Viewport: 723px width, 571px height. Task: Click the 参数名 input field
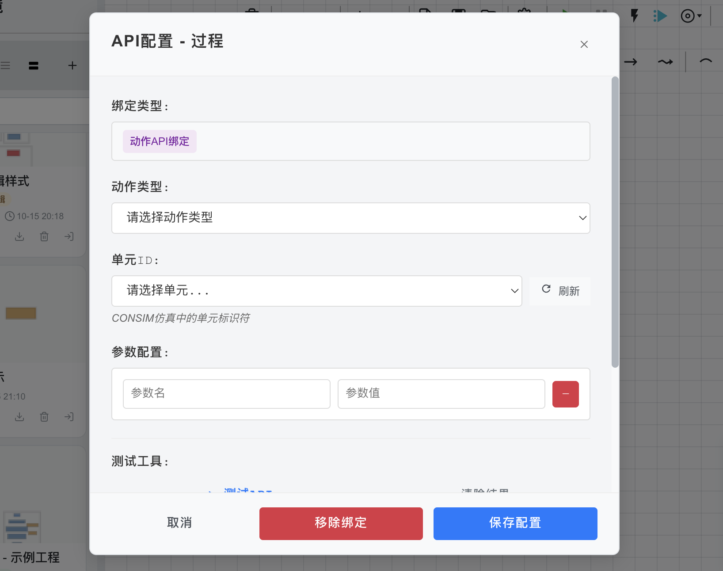tap(226, 394)
